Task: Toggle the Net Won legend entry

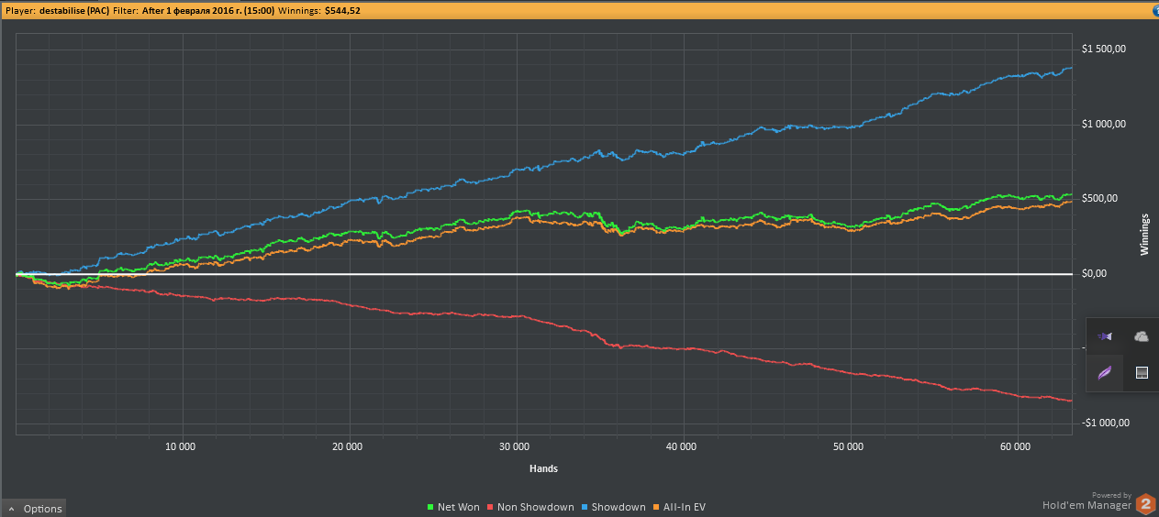Action: pos(453,507)
